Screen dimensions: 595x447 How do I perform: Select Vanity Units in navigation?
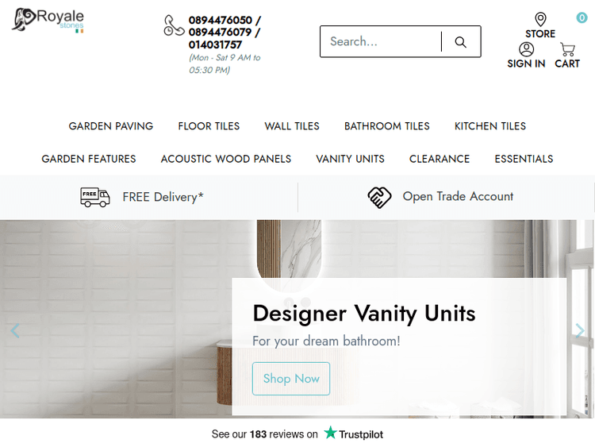click(350, 159)
